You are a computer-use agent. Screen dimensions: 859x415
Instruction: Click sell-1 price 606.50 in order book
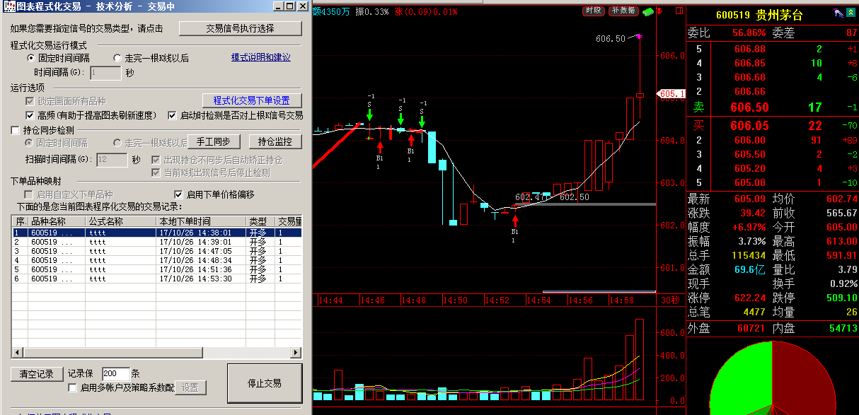pos(749,107)
